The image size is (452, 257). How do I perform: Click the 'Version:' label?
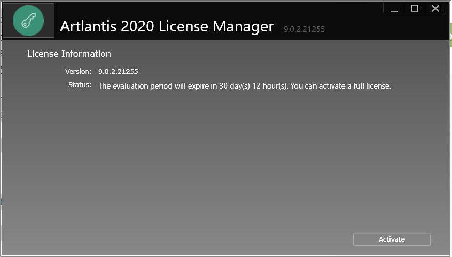[78, 71]
